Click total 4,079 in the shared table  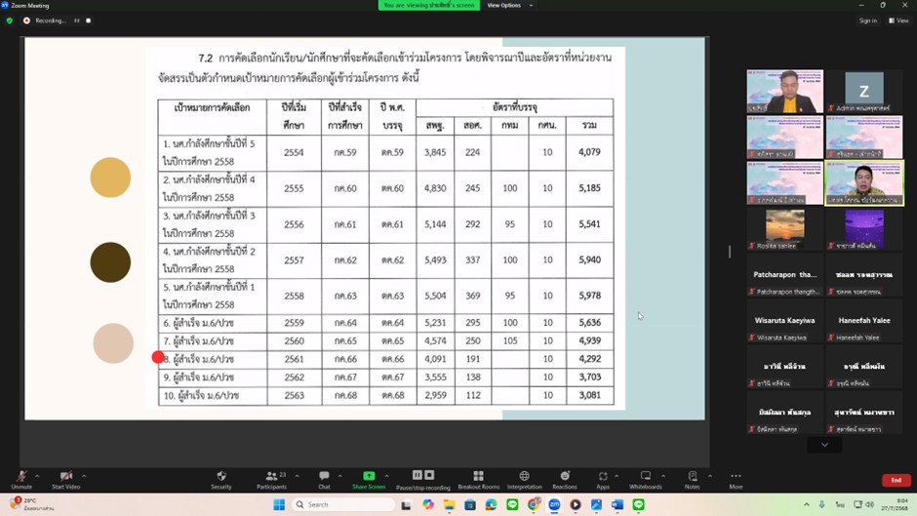(x=589, y=152)
